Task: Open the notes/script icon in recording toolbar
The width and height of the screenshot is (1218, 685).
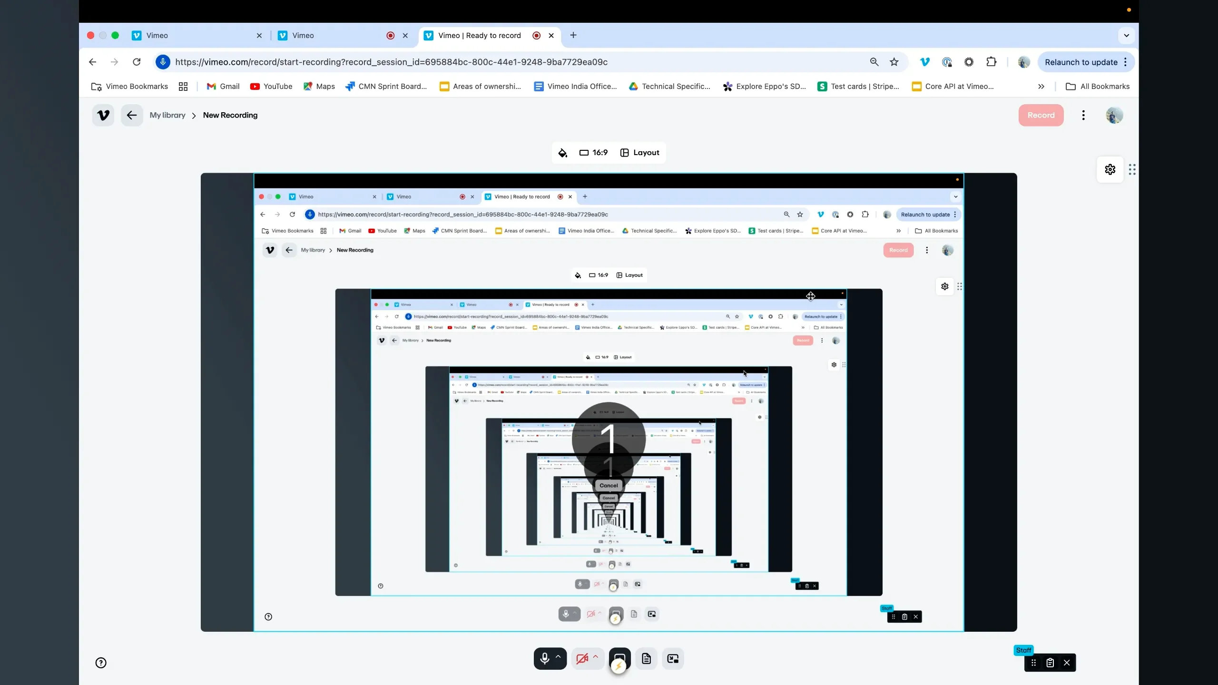Action: [x=646, y=658]
